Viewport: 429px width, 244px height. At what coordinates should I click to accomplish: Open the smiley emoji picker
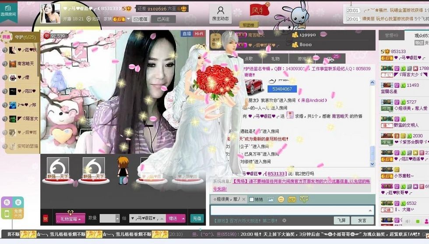click(x=281, y=199)
